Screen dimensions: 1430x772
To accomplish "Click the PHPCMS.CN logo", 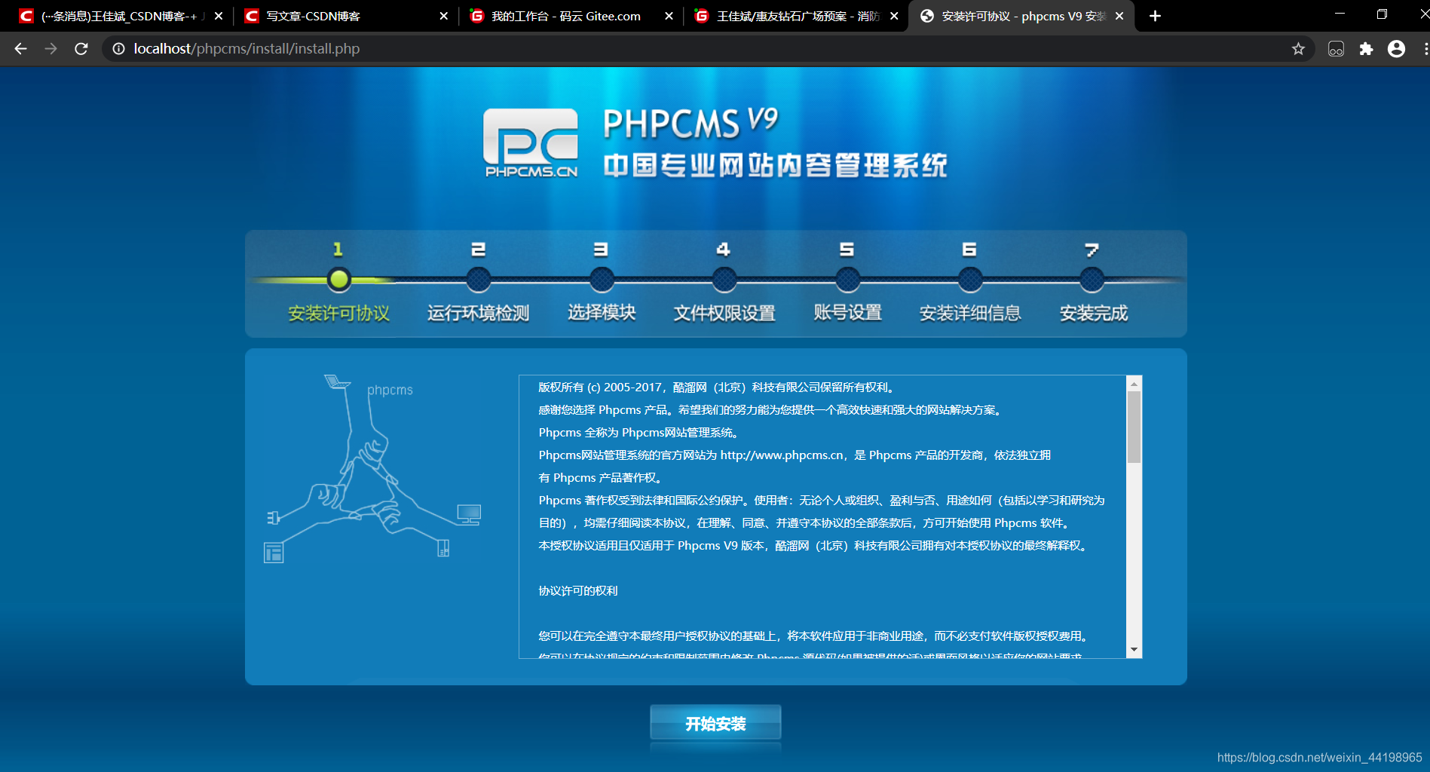I will 531,143.
